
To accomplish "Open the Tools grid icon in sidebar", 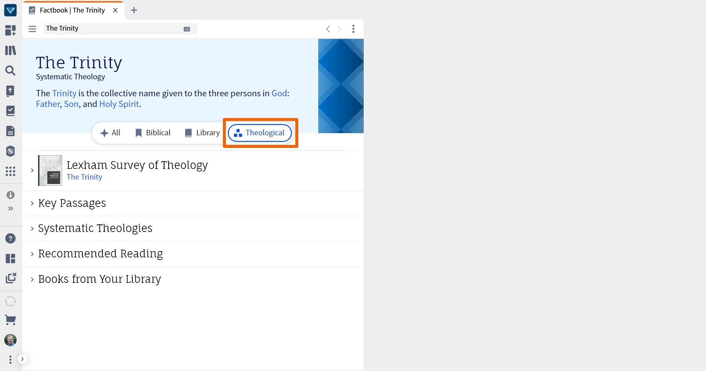I will [x=10, y=171].
